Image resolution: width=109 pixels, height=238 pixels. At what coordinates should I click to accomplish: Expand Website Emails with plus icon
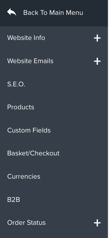[97, 61]
